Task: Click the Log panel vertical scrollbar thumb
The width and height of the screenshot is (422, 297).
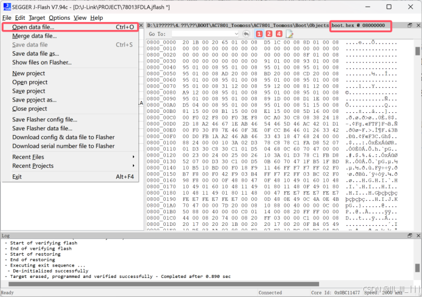Action: (417, 268)
